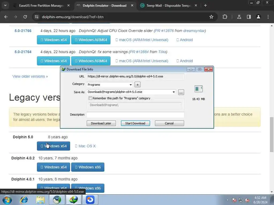Open Internet Download Manager taskbar icon
The image size is (274, 205).
pos(74,200)
